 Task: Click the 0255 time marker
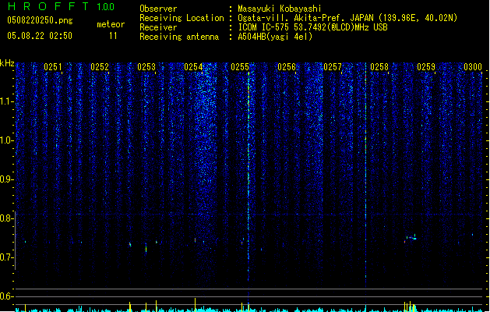click(240, 67)
